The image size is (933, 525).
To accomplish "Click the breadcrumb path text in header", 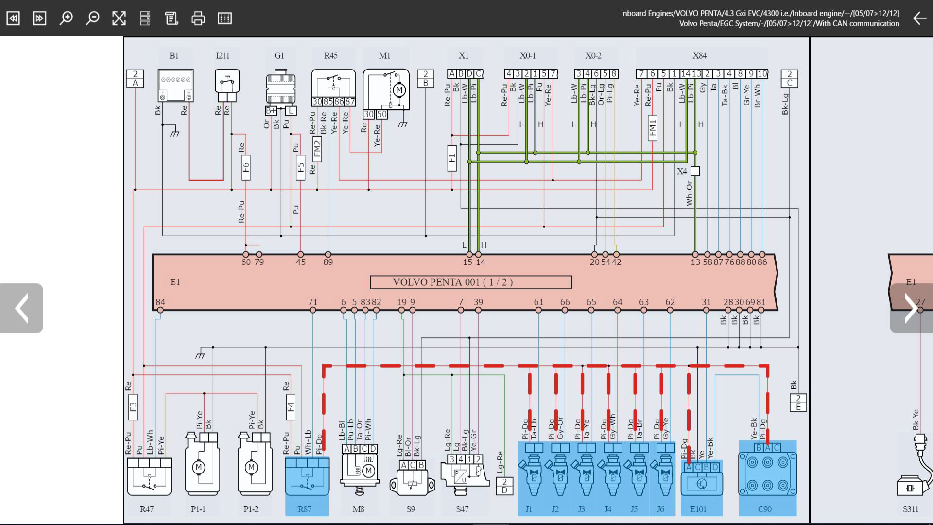I will coord(760,18).
